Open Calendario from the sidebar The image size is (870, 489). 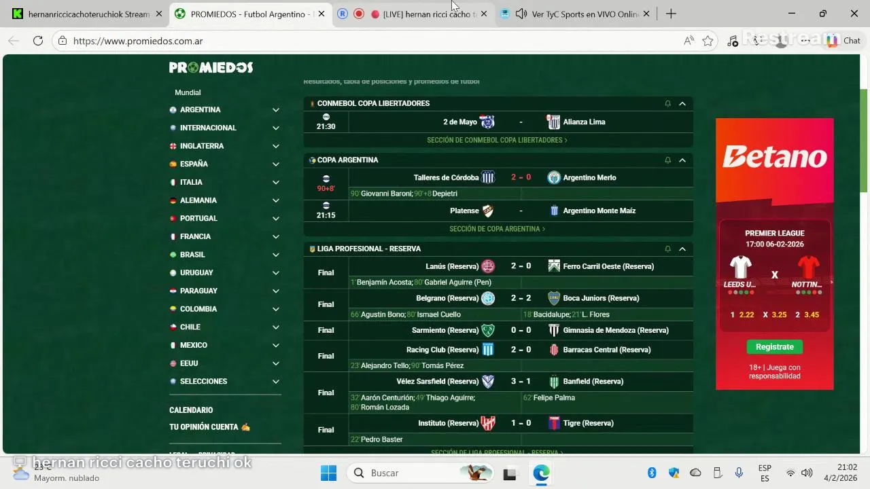[191, 410]
